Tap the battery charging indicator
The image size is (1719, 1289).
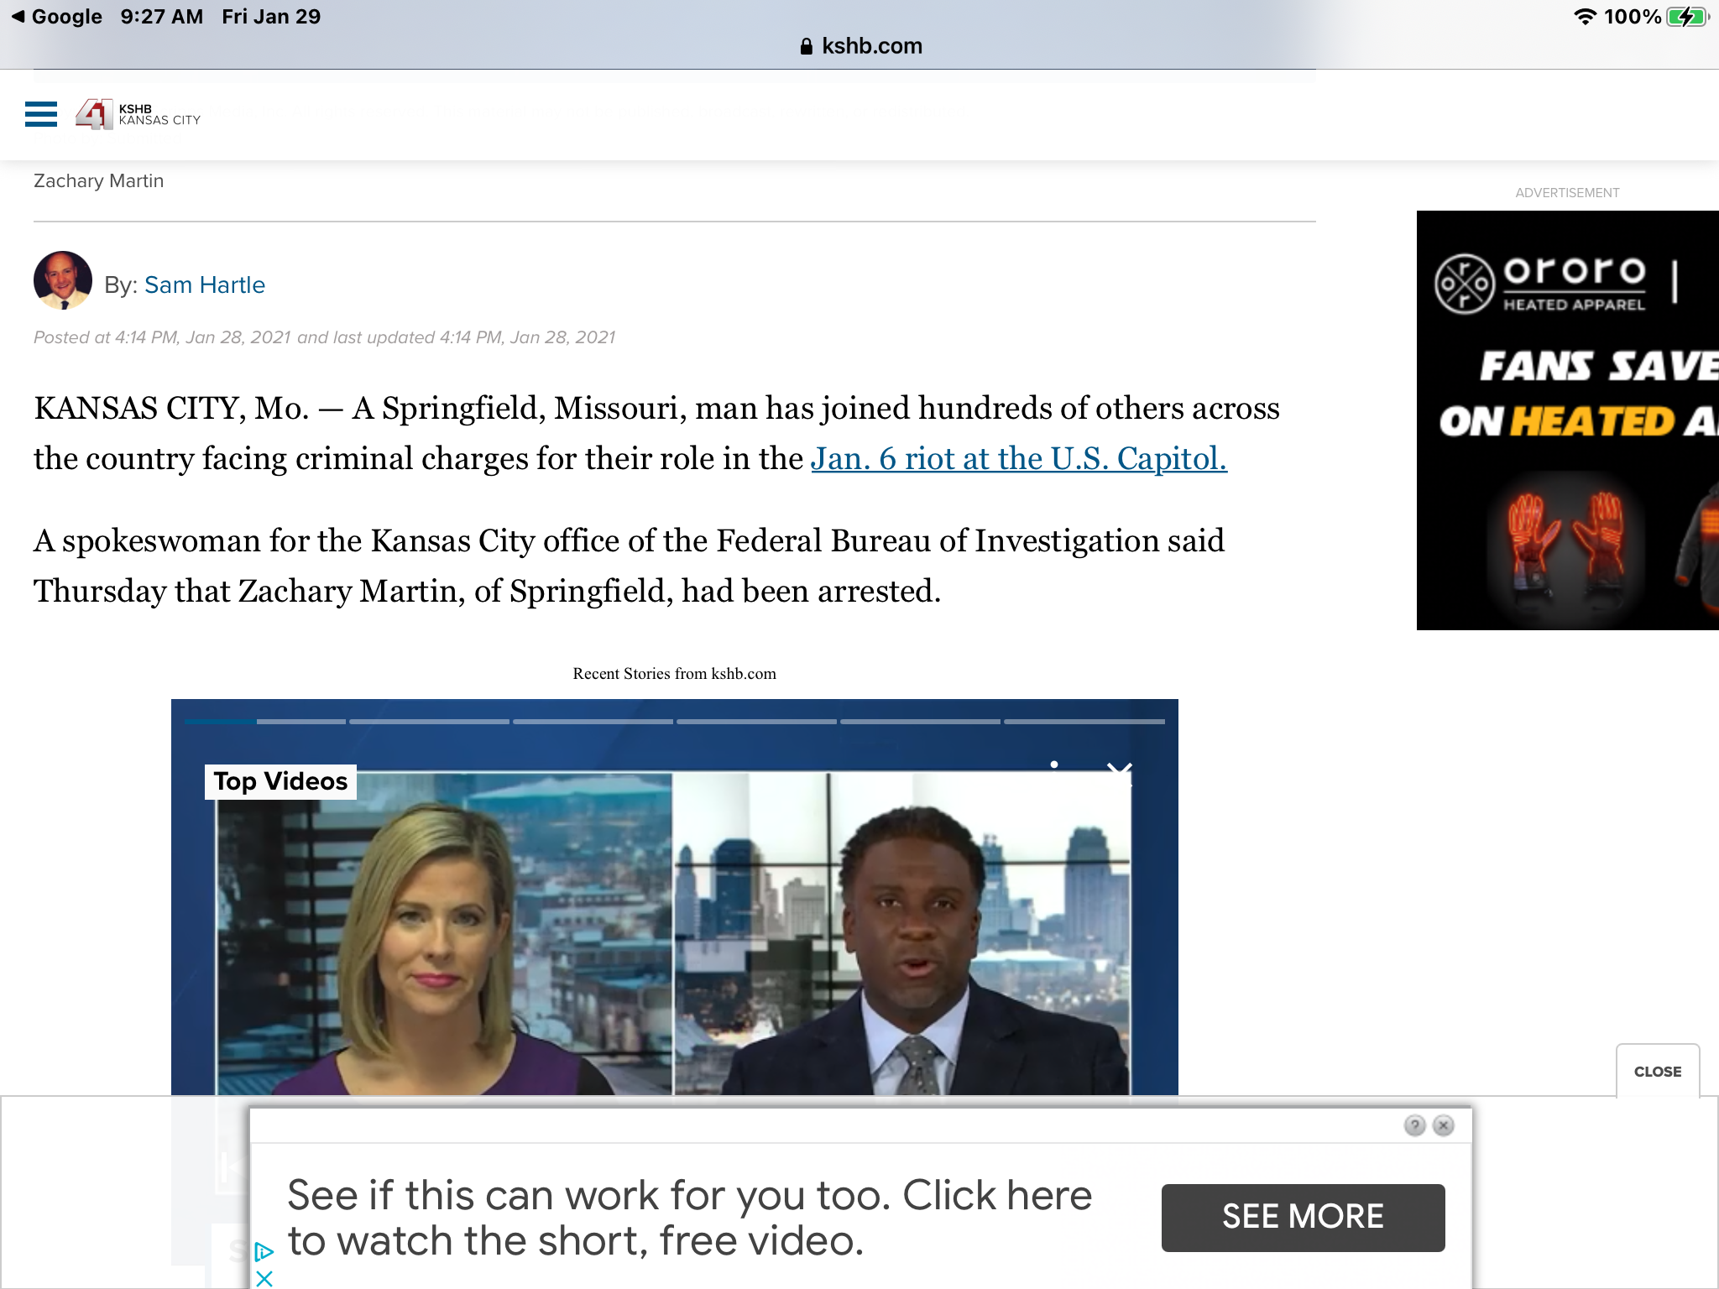(x=1687, y=17)
